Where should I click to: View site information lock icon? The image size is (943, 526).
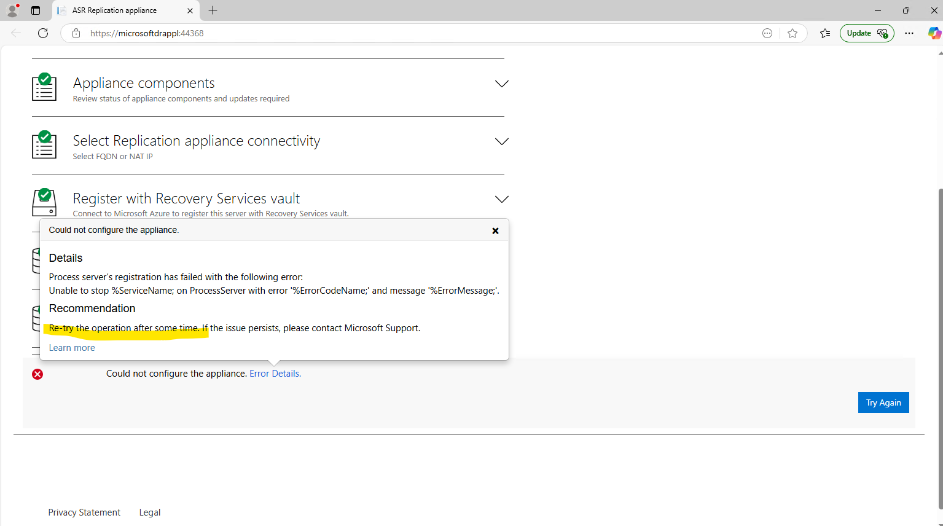[76, 33]
